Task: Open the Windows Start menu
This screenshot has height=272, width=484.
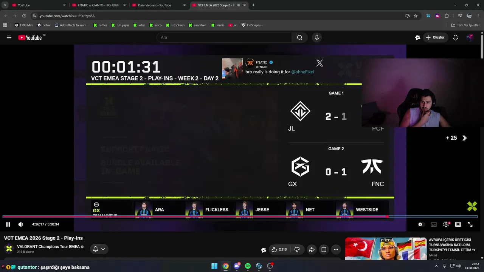Action: [x=214, y=266]
